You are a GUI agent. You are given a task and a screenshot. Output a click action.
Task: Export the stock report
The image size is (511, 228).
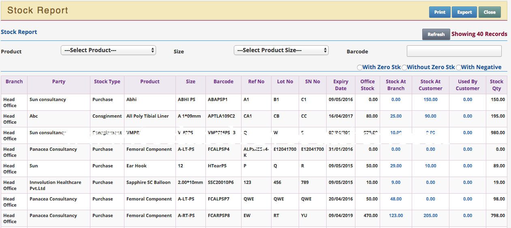coord(464,12)
